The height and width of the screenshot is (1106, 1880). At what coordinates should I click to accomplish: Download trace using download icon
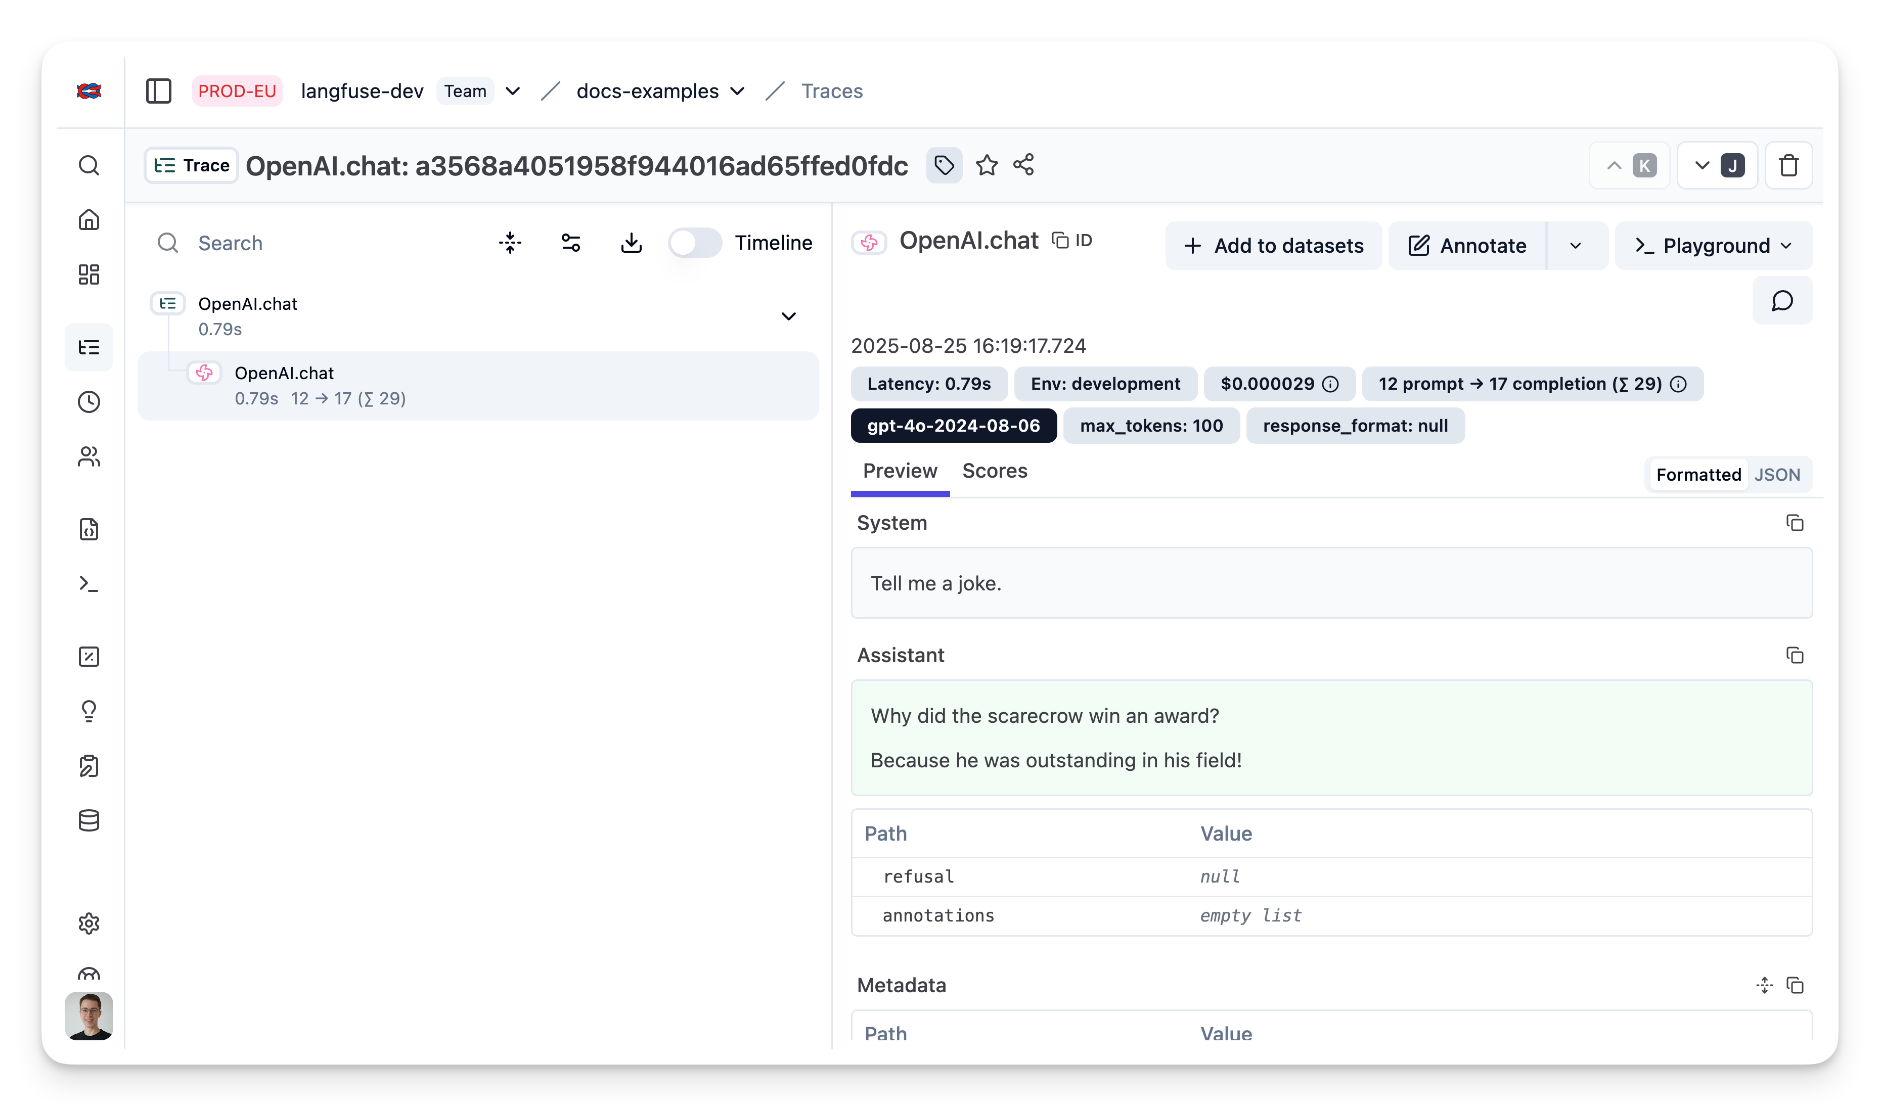coord(631,243)
